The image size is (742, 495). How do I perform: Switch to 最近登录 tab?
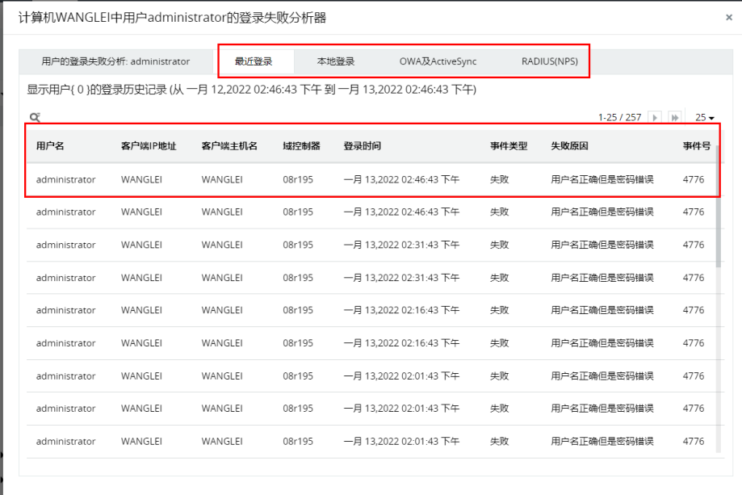[x=254, y=61]
